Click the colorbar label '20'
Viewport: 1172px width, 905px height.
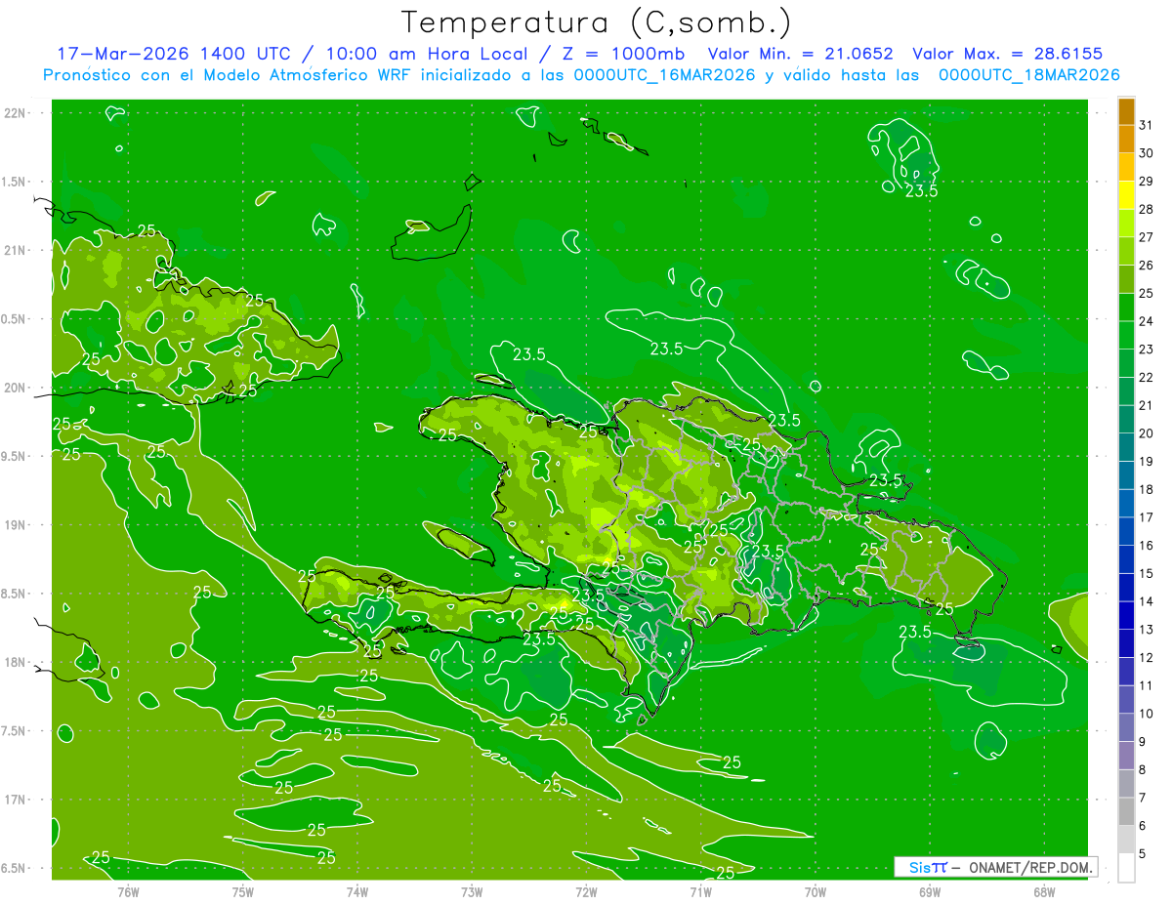tap(1147, 433)
